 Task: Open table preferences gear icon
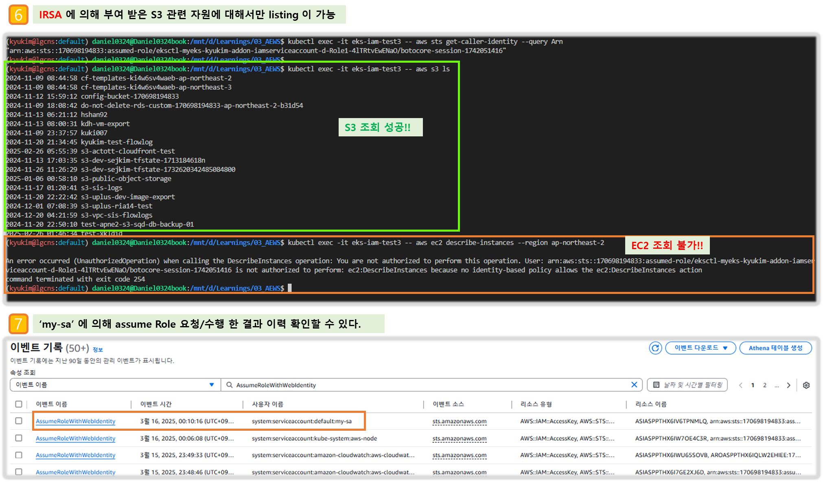(806, 385)
